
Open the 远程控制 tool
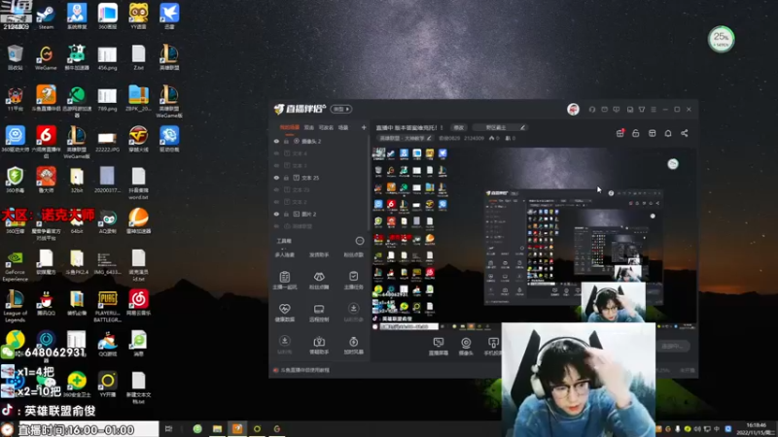(x=319, y=313)
